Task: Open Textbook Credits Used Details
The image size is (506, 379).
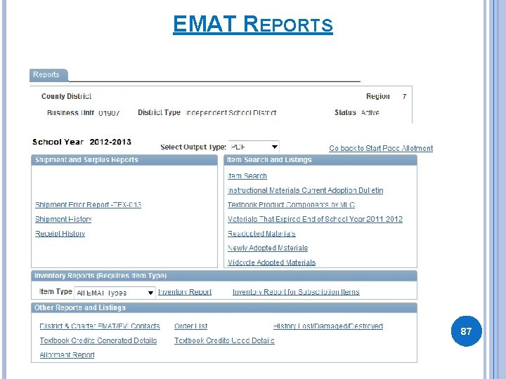Action: (224, 340)
